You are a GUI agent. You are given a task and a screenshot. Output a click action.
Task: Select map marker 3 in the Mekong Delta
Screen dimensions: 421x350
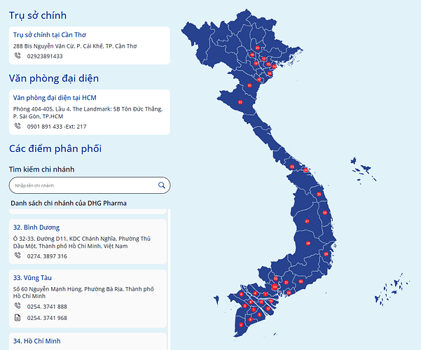click(x=244, y=306)
